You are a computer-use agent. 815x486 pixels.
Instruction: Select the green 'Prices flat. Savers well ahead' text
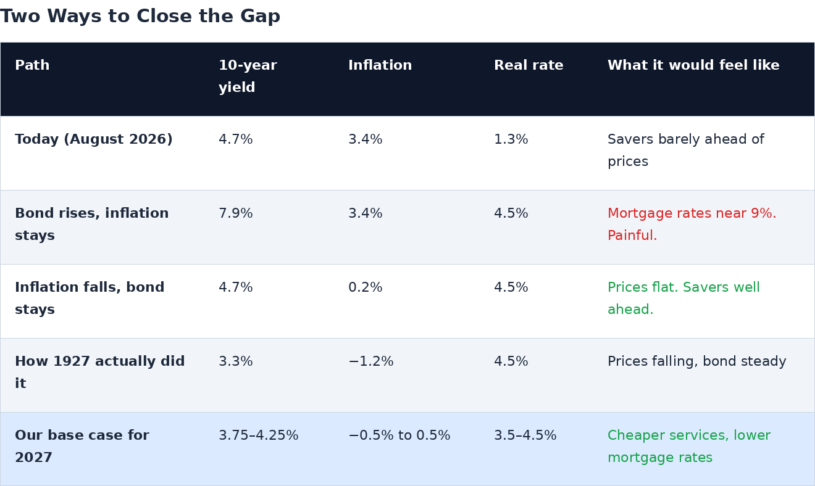tap(683, 299)
